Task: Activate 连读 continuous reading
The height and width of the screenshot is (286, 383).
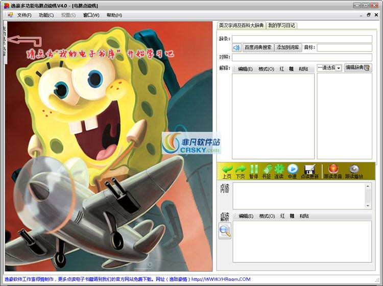Action: pos(279,171)
